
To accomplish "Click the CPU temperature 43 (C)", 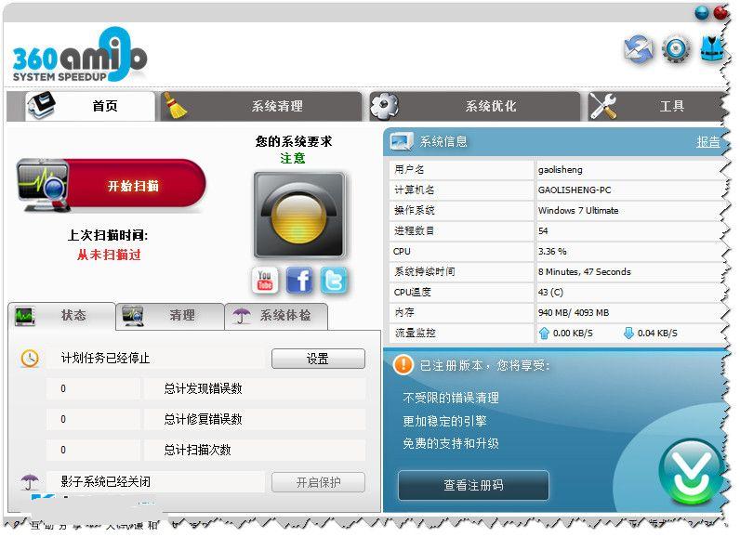I will click(550, 292).
